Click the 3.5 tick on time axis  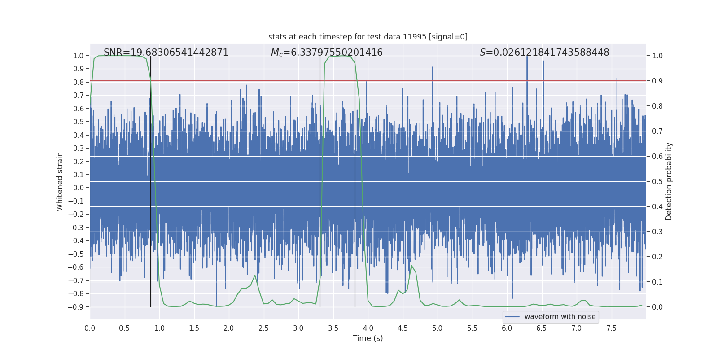point(333,328)
